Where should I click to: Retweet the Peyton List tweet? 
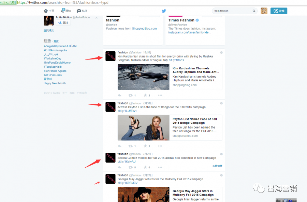pyautogui.click(x=130, y=146)
